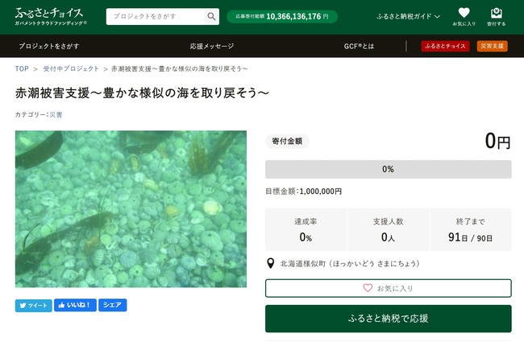Open 応援メッセージ navigation item
This screenshot has height=342, width=524.
212,47
